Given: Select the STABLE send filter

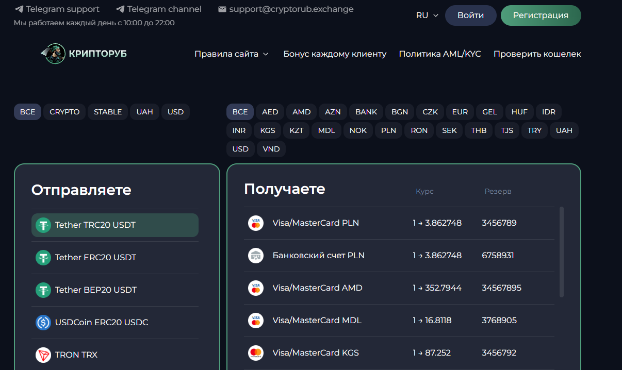Looking at the screenshot, I should [108, 112].
